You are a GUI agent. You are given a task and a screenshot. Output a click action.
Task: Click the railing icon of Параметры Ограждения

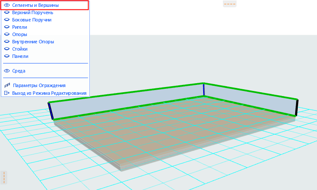tap(7, 85)
